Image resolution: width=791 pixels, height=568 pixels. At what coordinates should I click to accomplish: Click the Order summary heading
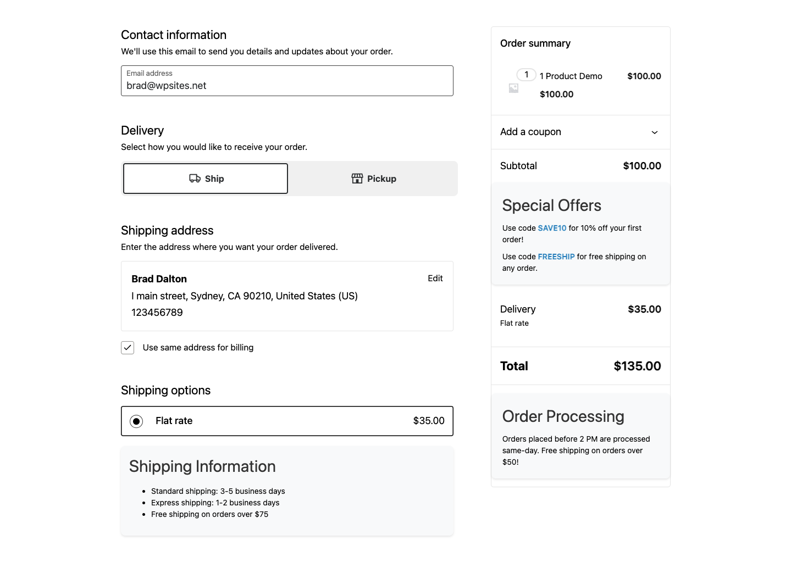point(535,43)
